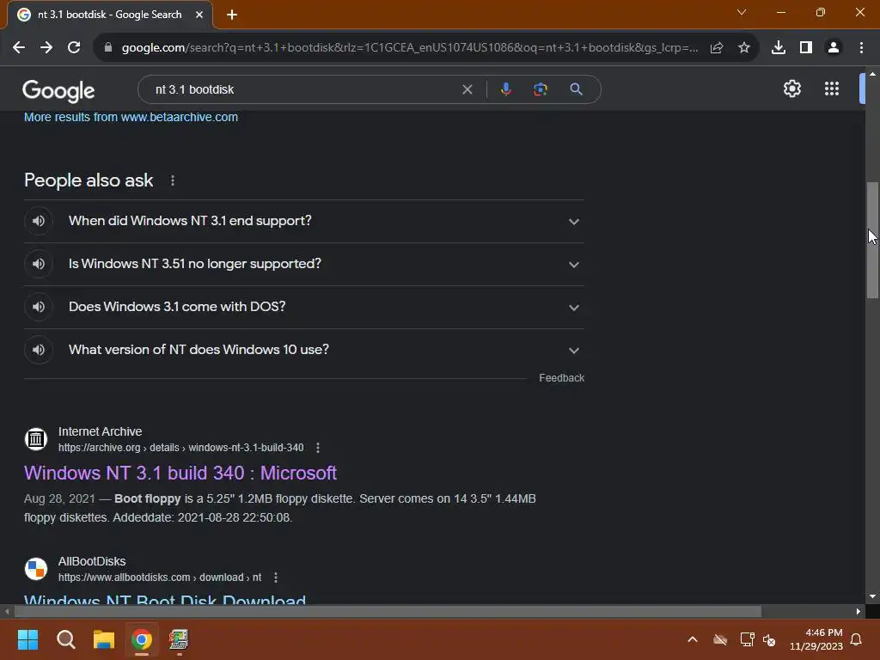This screenshot has height=660, width=880.
Task: Open People also ask options menu
Action: coord(172,180)
